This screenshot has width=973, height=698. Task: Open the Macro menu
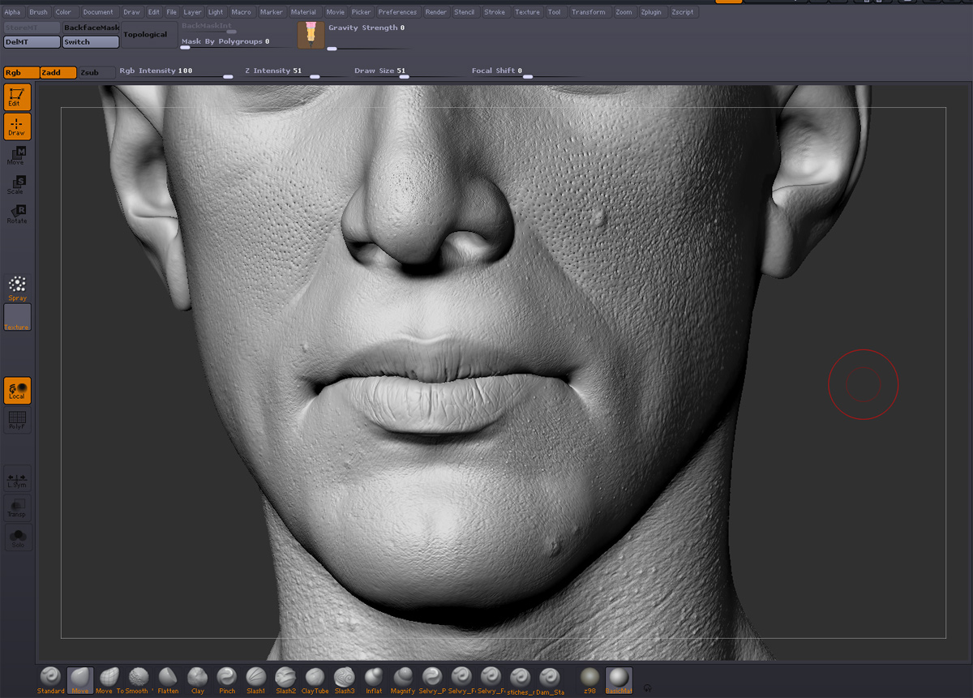point(241,12)
